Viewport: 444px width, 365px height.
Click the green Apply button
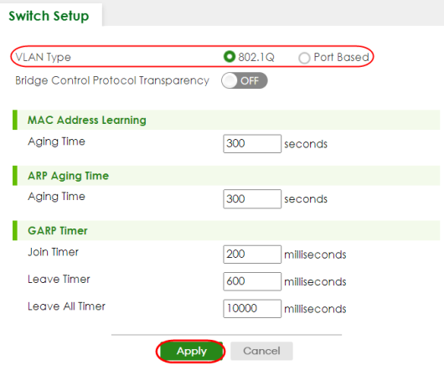click(191, 351)
